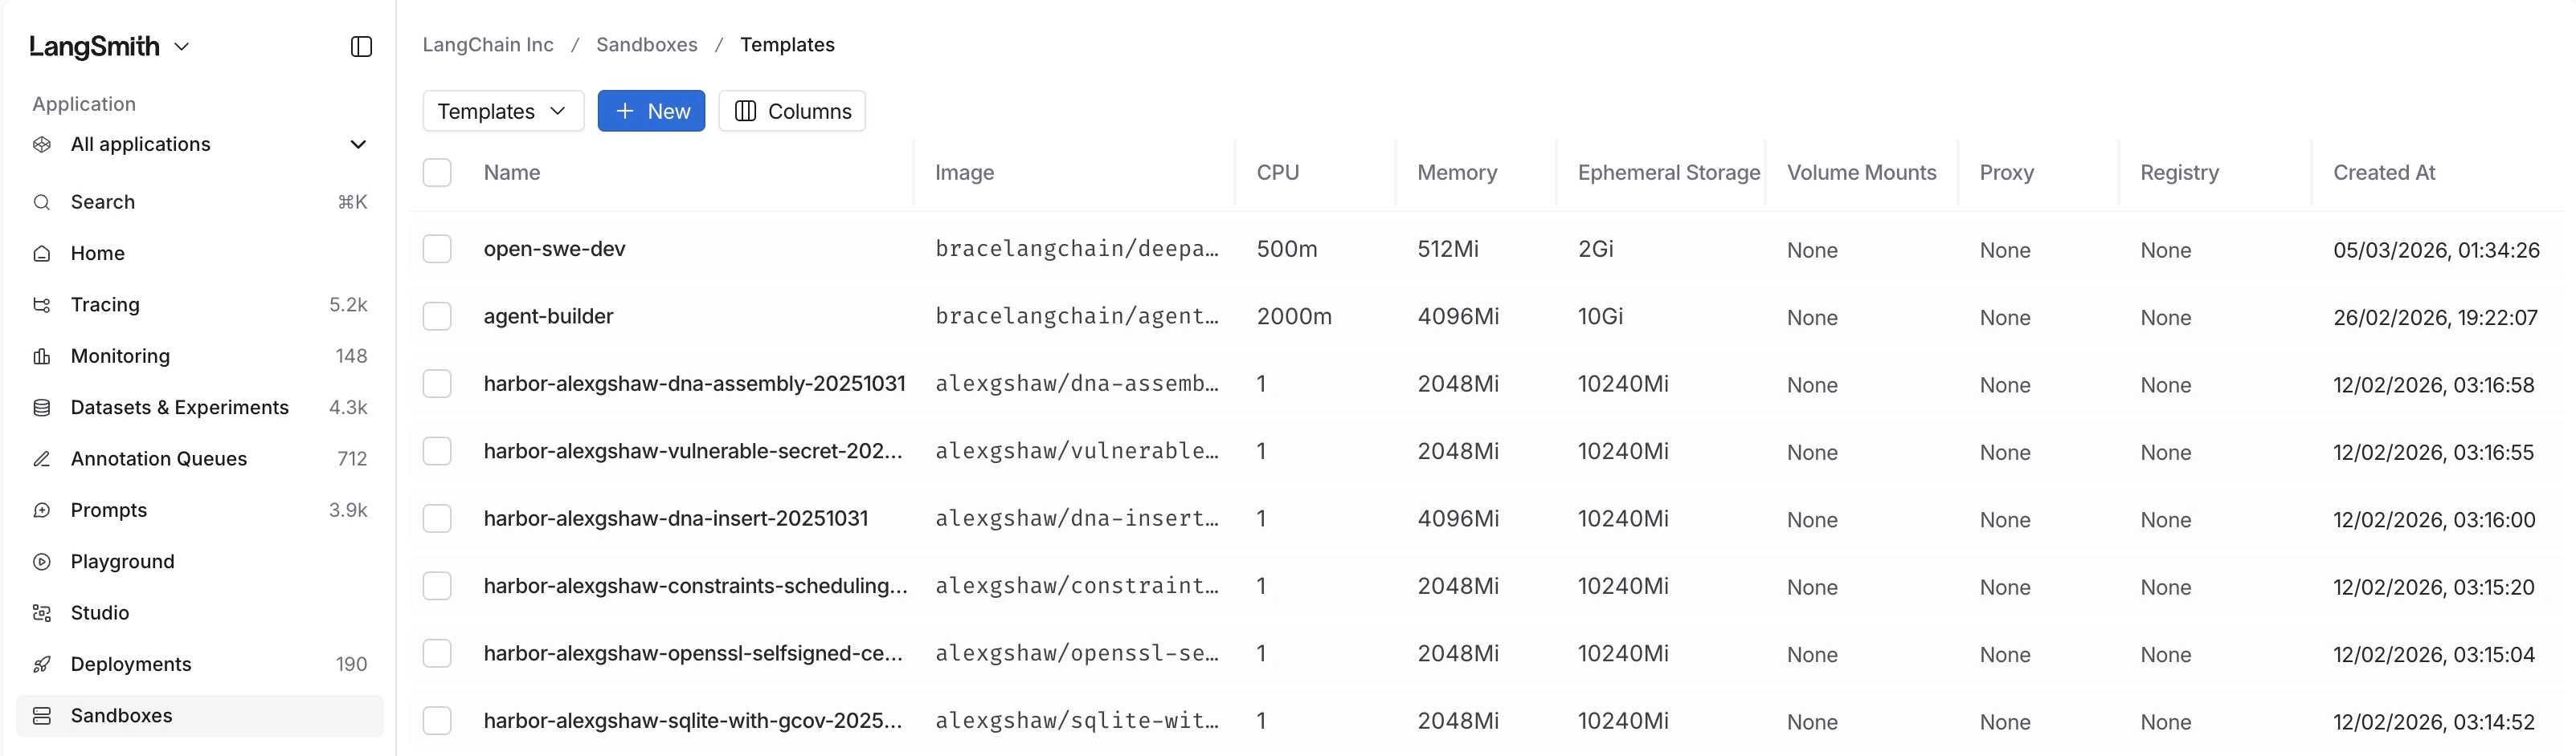
Task: Open the Columns configuration control
Action: click(x=791, y=111)
